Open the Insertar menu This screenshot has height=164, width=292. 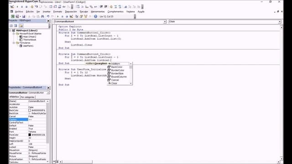pos(47,11)
